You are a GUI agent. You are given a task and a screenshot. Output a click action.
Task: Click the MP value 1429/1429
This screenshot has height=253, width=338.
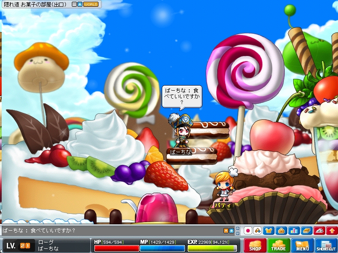(162, 242)
